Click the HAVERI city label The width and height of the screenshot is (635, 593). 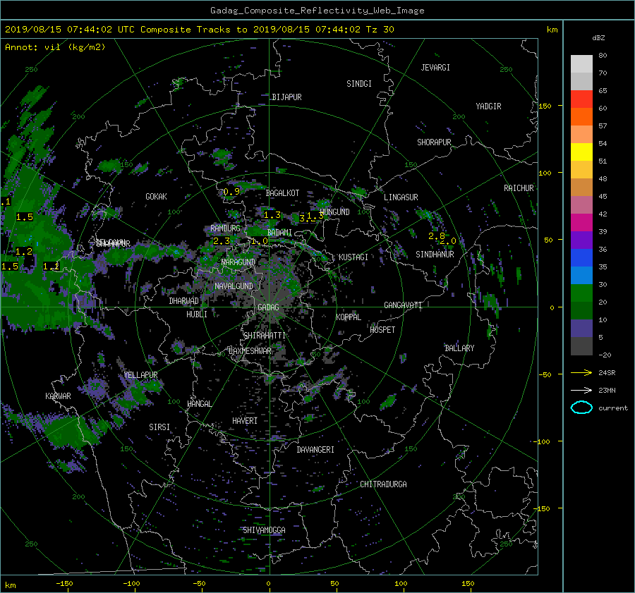[x=245, y=421]
